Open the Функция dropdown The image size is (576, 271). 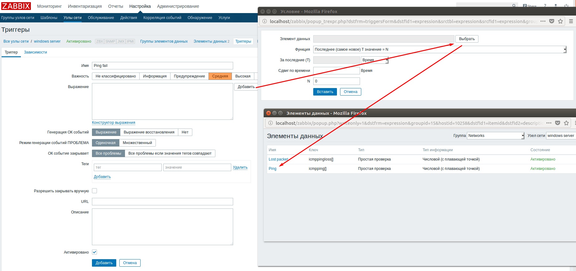click(440, 49)
